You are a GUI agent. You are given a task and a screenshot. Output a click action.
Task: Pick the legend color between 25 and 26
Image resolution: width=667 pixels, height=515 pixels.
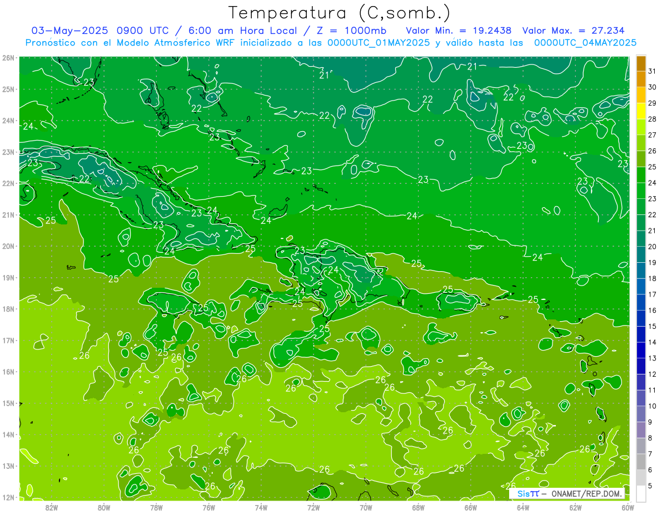pyautogui.click(x=641, y=159)
